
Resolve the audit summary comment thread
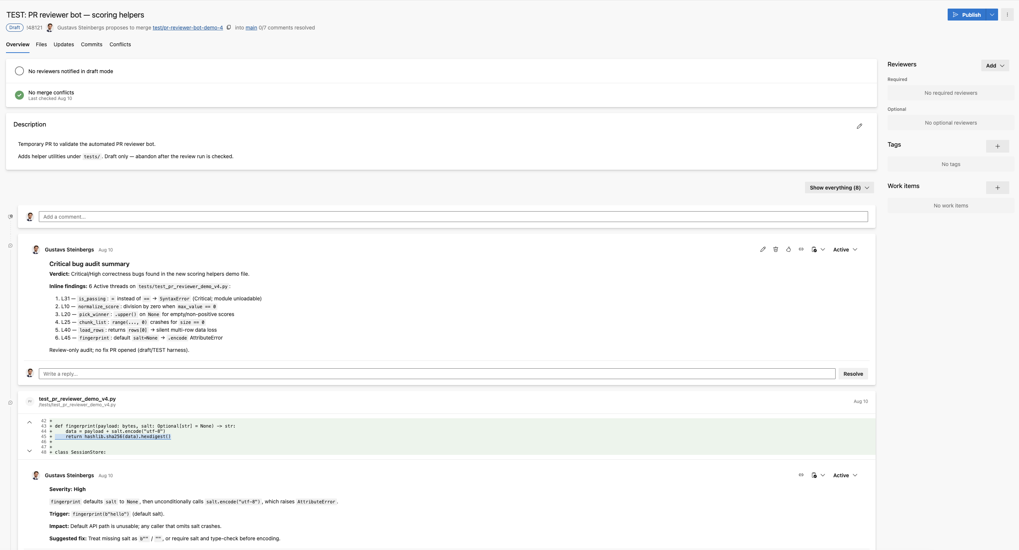pyautogui.click(x=853, y=374)
